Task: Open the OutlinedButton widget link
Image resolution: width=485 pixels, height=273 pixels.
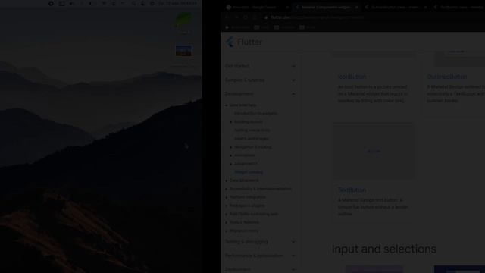Action: tap(446, 77)
